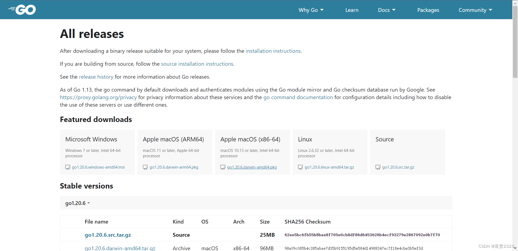
Task: Select the Apple macOS (ARM64) card title
Action: [173, 139]
